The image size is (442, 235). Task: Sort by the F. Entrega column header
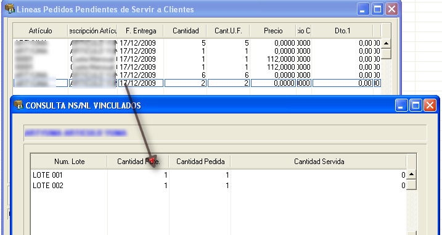(x=141, y=31)
